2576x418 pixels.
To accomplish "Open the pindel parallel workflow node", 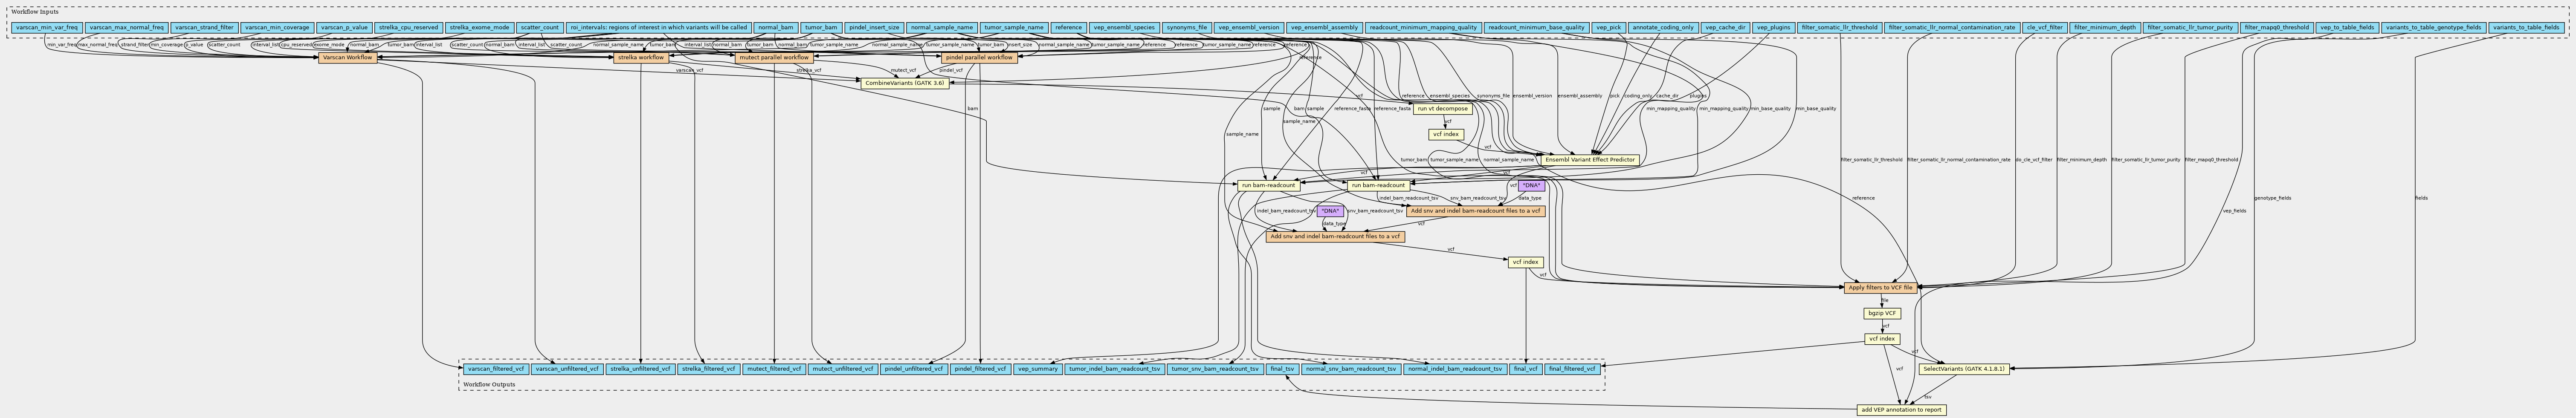I will [979, 58].
